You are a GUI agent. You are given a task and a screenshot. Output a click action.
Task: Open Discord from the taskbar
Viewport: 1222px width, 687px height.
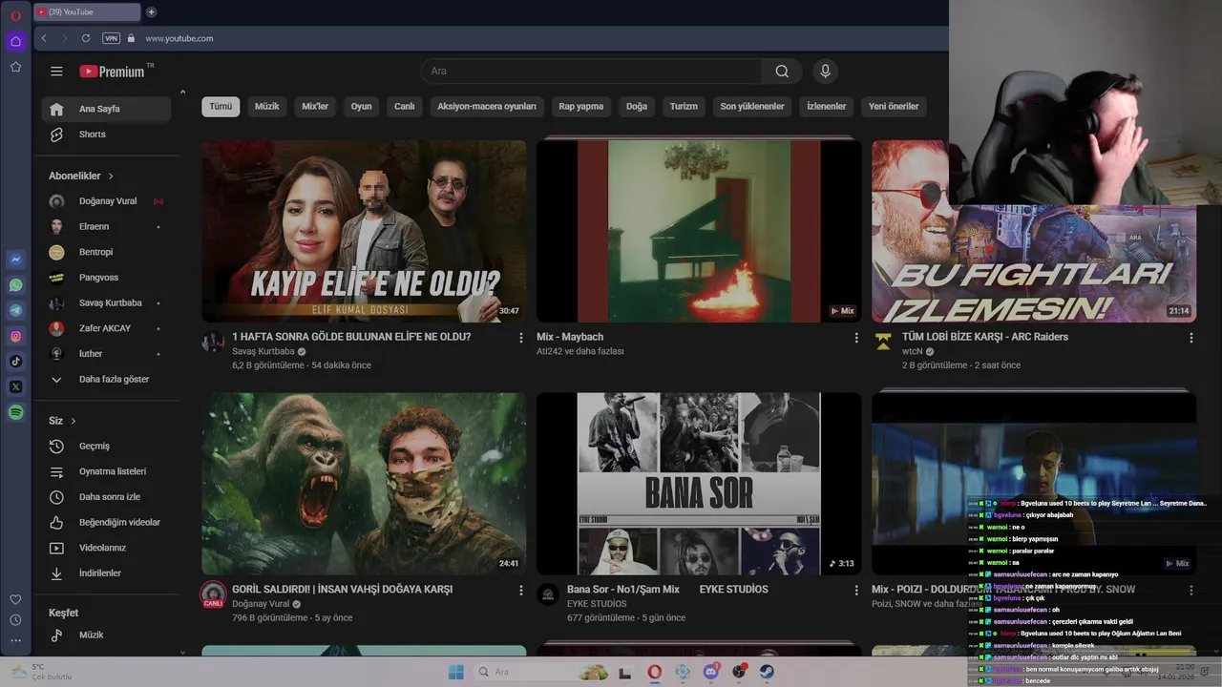coord(710,672)
